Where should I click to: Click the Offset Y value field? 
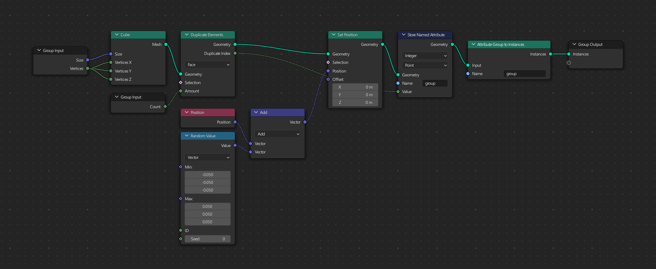[x=355, y=95]
